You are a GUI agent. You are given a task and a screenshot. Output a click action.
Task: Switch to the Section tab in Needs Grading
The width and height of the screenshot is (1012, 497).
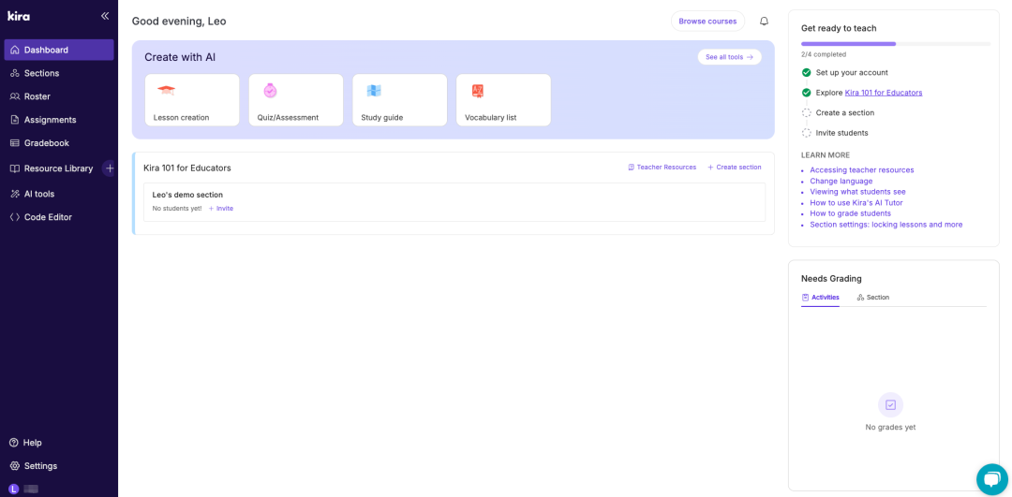(x=873, y=298)
